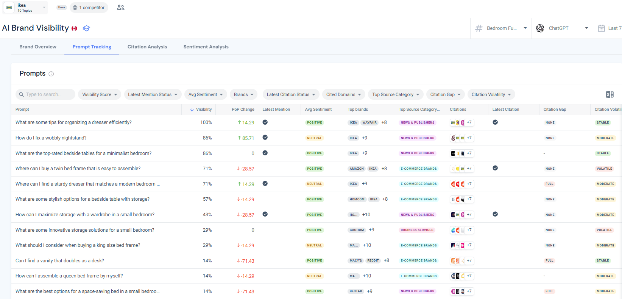Open the Avg Sentiment filter dropdown
622x299 pixels.
[x=206, y=95]
